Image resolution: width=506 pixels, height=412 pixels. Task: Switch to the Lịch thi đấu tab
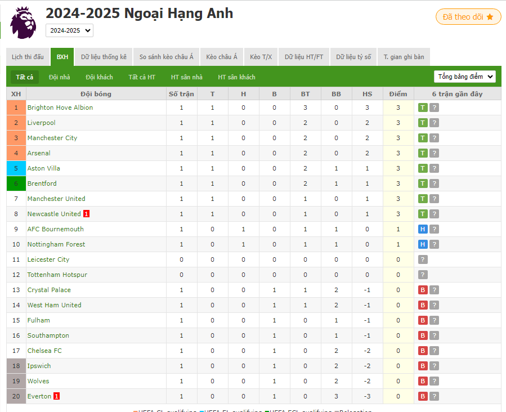pyautogui.click(x=28, y=57)
